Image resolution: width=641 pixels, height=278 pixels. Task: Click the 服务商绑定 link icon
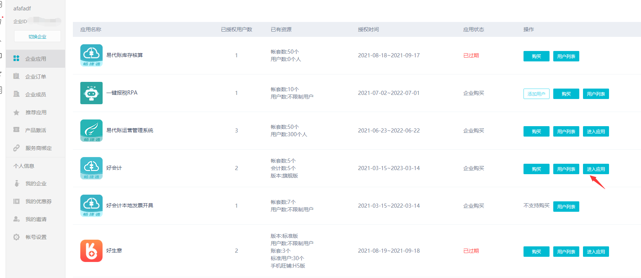tap(16, 148)
